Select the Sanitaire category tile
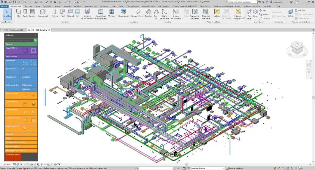315x170 pixels. [x=29, y=79]
